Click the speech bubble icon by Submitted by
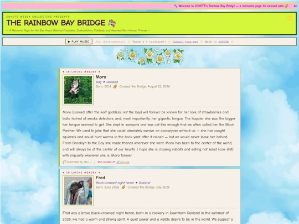The width and height of the screenshot is (299, 224). tap(64, 162)
